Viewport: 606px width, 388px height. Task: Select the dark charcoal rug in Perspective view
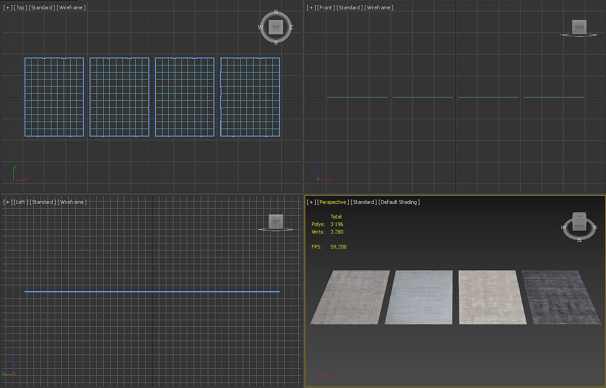tap(561, 296)
